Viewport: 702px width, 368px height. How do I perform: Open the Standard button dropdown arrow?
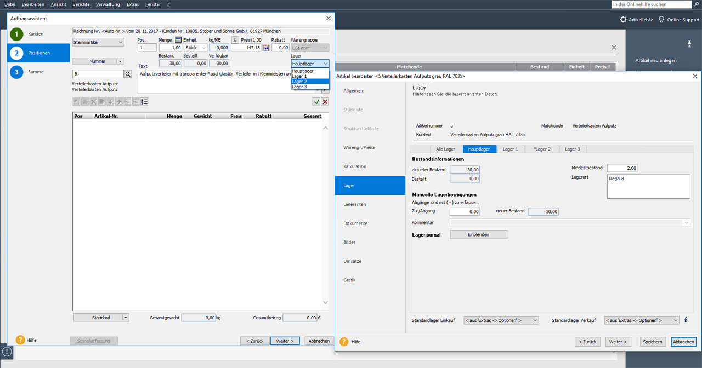click(126, 318)
